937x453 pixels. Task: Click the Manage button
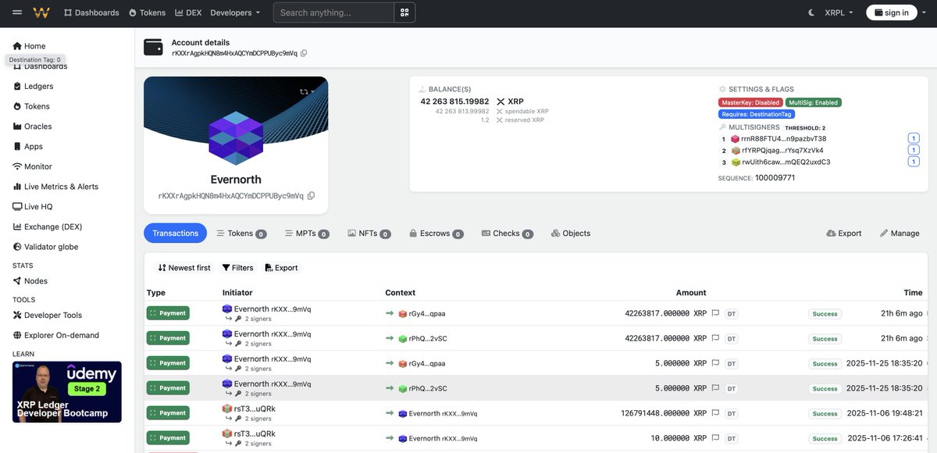tap(899, 233)
